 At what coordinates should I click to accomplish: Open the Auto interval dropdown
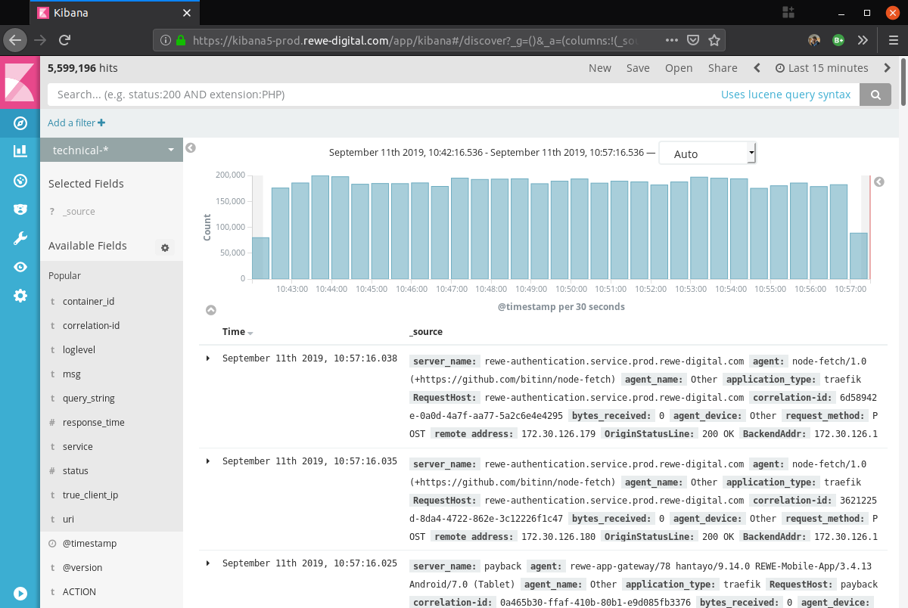coord(707,154)
